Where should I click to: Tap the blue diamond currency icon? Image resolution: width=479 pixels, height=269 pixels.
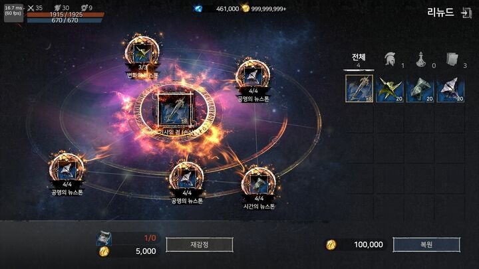click(x=198, y=9)
